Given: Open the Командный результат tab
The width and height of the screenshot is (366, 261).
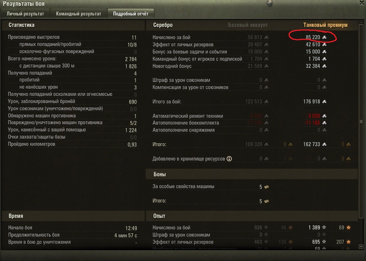Looking at the screenshot, I should tap(78, 14).
